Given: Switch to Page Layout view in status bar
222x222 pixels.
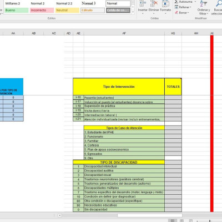Looking at the screenshot, I should point(181,220).
